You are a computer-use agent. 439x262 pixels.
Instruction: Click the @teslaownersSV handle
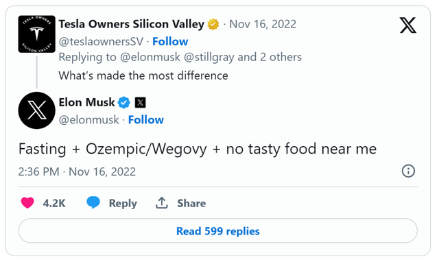101,41
